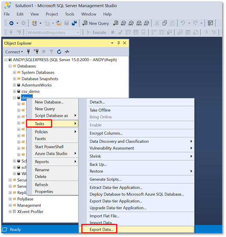226x237 pixels.
Task: Open the Edit menu
Action: pos(20,14)
